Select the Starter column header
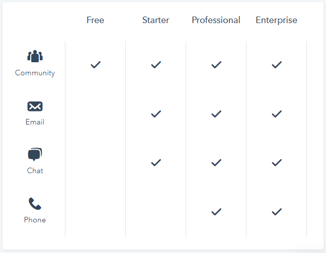 pyautogui.click(x=156, y=21)
